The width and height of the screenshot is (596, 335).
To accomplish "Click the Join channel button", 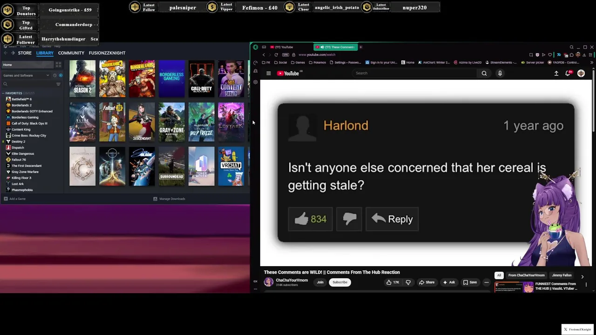I will tap(320, 282).
